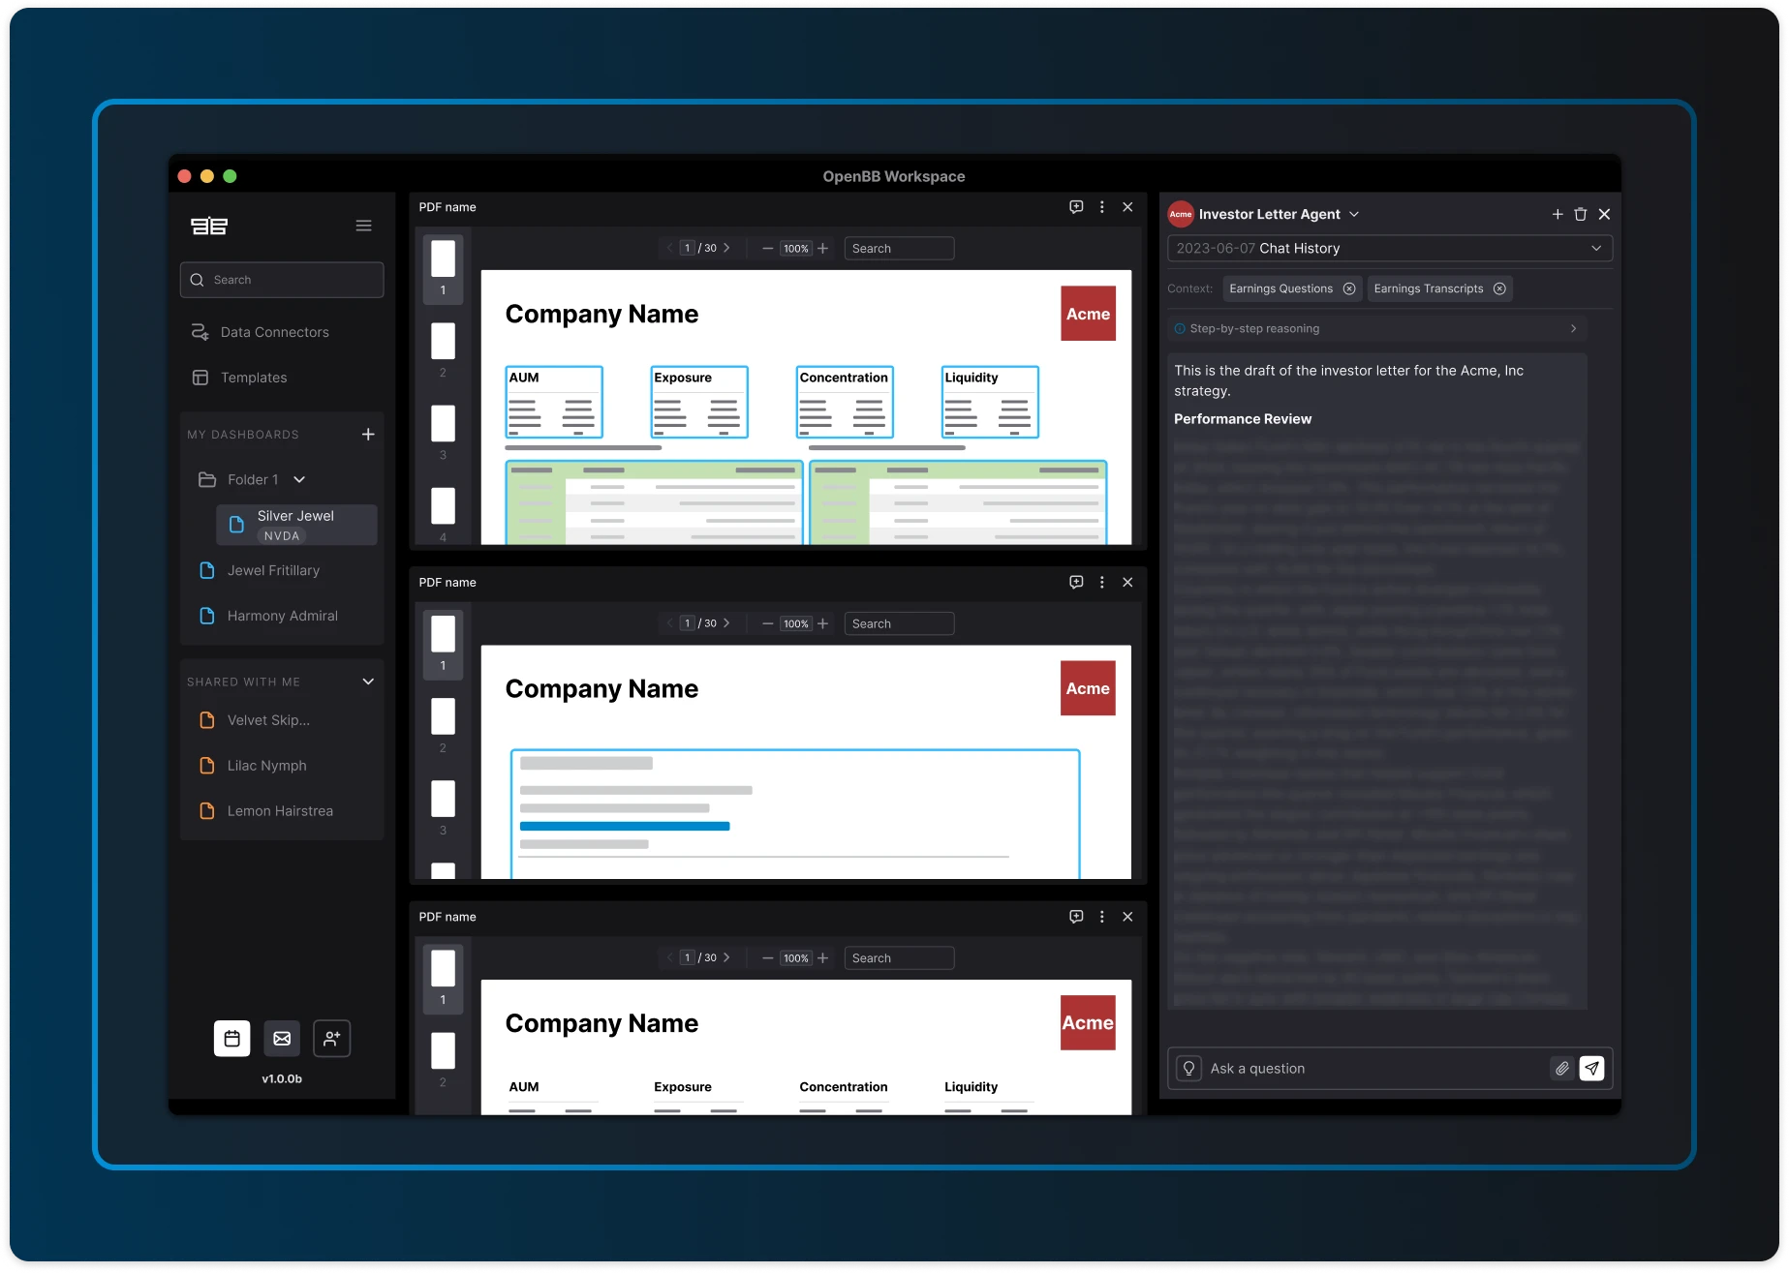Click the mail envelope icon in sidebar
The image size is (1789, 1273).
coord(282,1039)
